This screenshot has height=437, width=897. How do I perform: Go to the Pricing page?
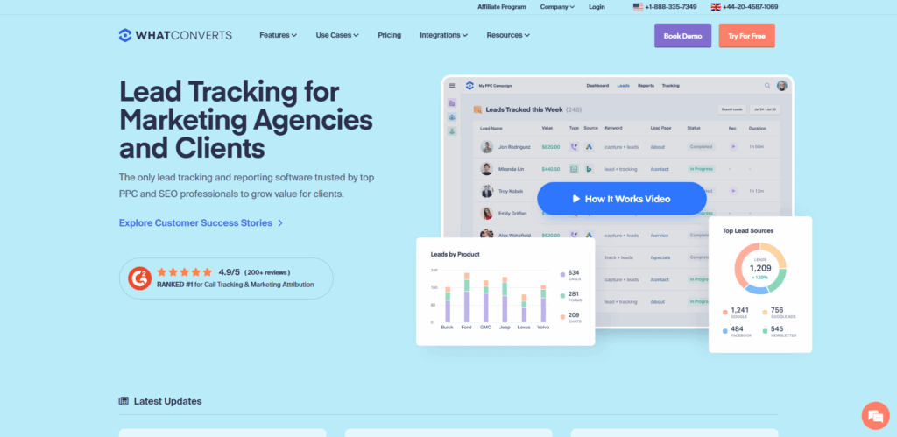point(389,35)
